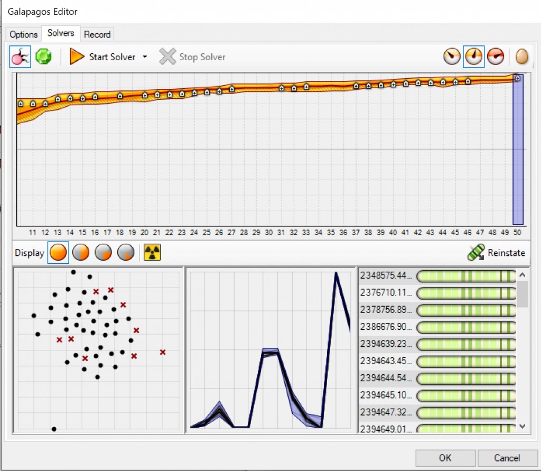Toggle the full orange circle display mode
The height and width of the screenshot is (471, 541).
(x=58, y=253)
